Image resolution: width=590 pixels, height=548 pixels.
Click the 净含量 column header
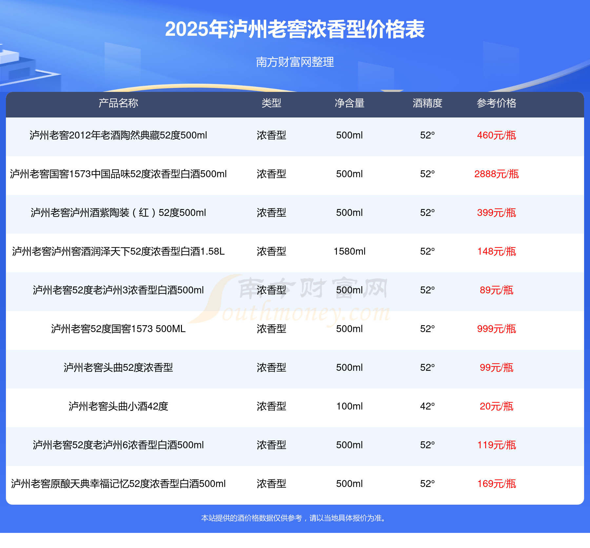349,103
